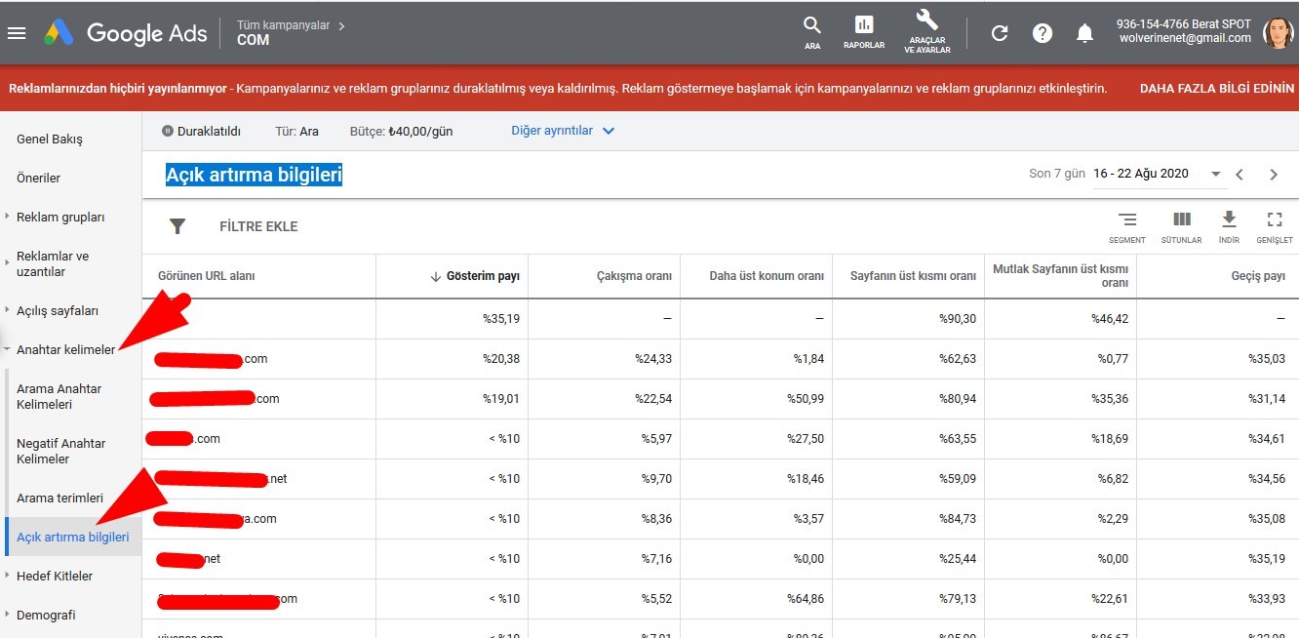1299x638 pixels.
Task: Click the %90,30 top of page cell
Action: pos(958,318)
